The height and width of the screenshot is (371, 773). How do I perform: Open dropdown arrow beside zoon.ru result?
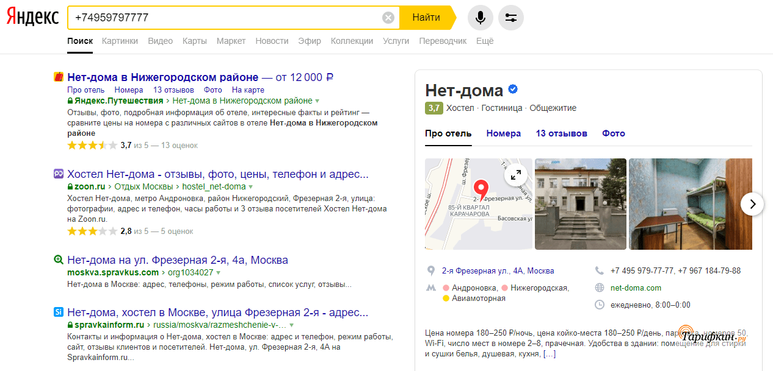coord(251,187)
